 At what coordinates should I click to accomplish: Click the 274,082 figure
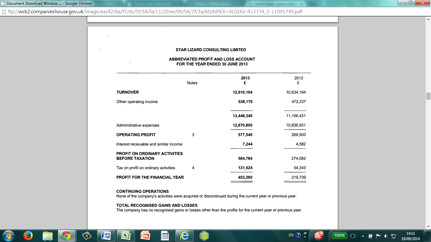[x=298, y=158]
